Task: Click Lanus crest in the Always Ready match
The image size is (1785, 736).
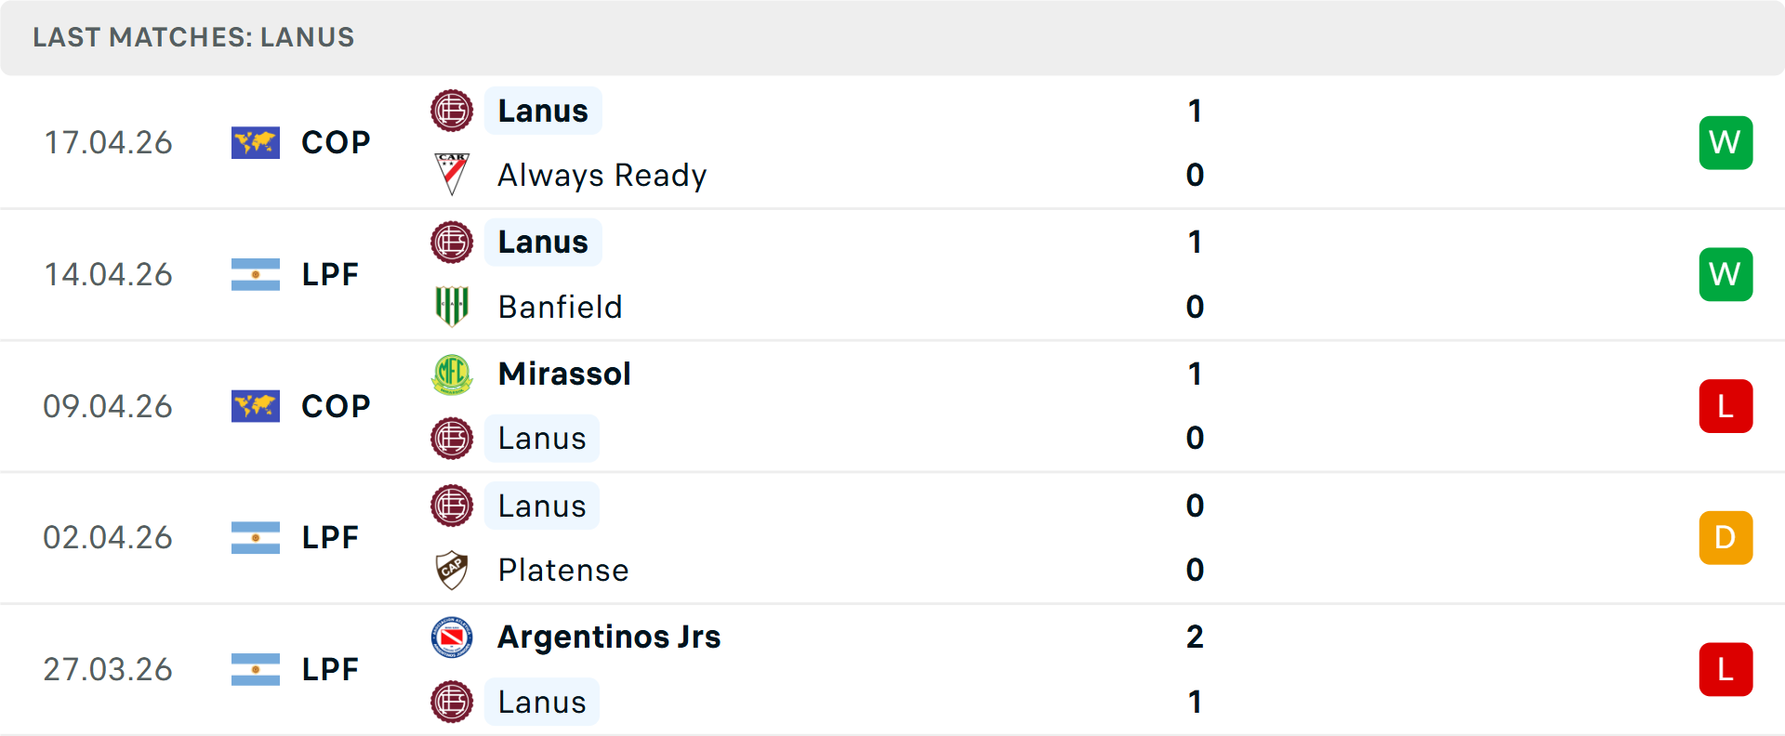Action: coord(452,111)
